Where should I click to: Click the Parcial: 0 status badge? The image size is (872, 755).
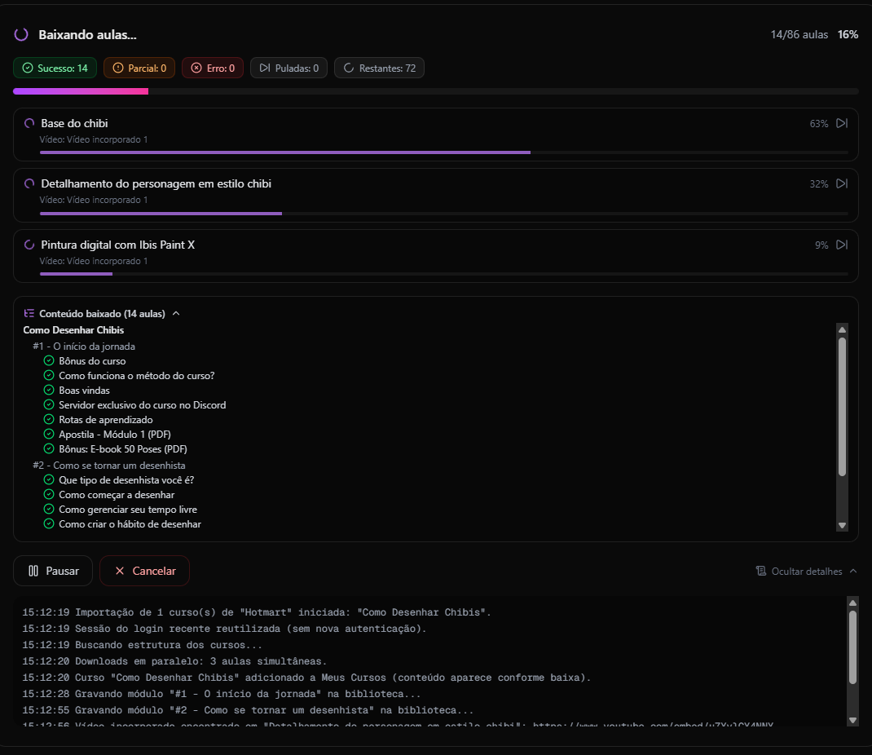click(x=139, y=68)
